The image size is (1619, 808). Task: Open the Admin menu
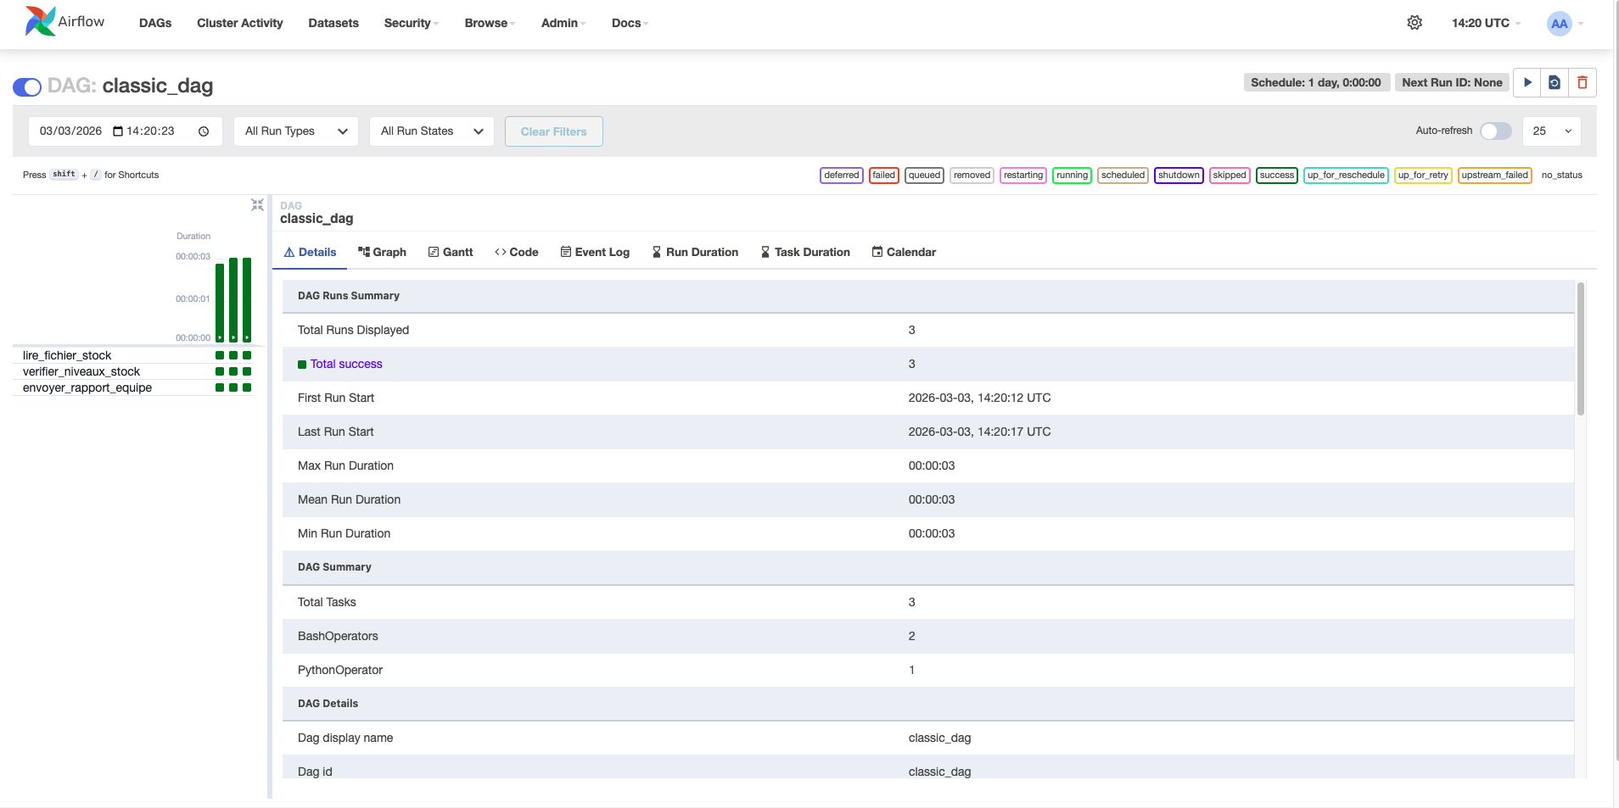tap(563, 23)
